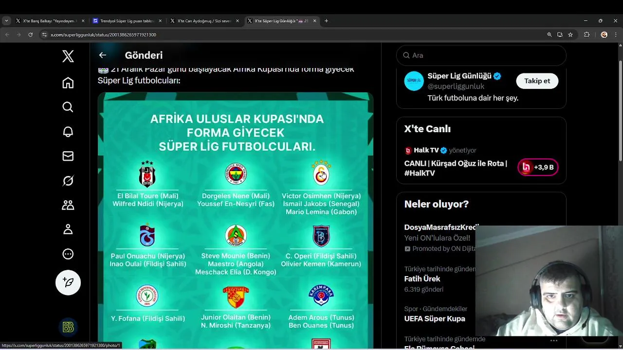Go to Home feed via house icon

(68, 83)
